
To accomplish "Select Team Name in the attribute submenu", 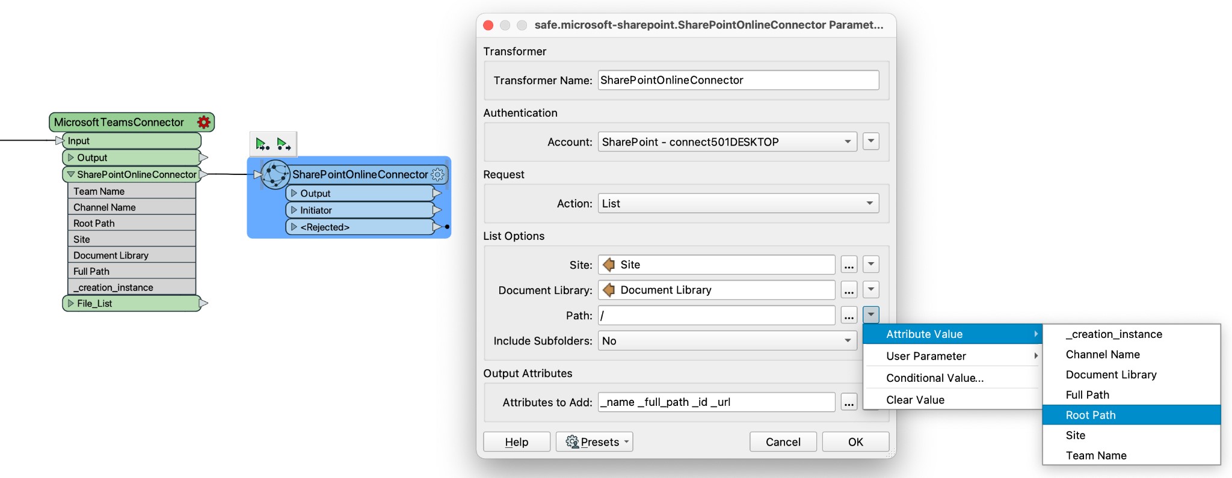I will point(1131,456).
